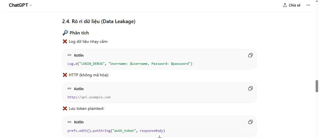319x138 pixels.
Task: Click the http://api.example.com code text
Action: (x=89, y=97)
